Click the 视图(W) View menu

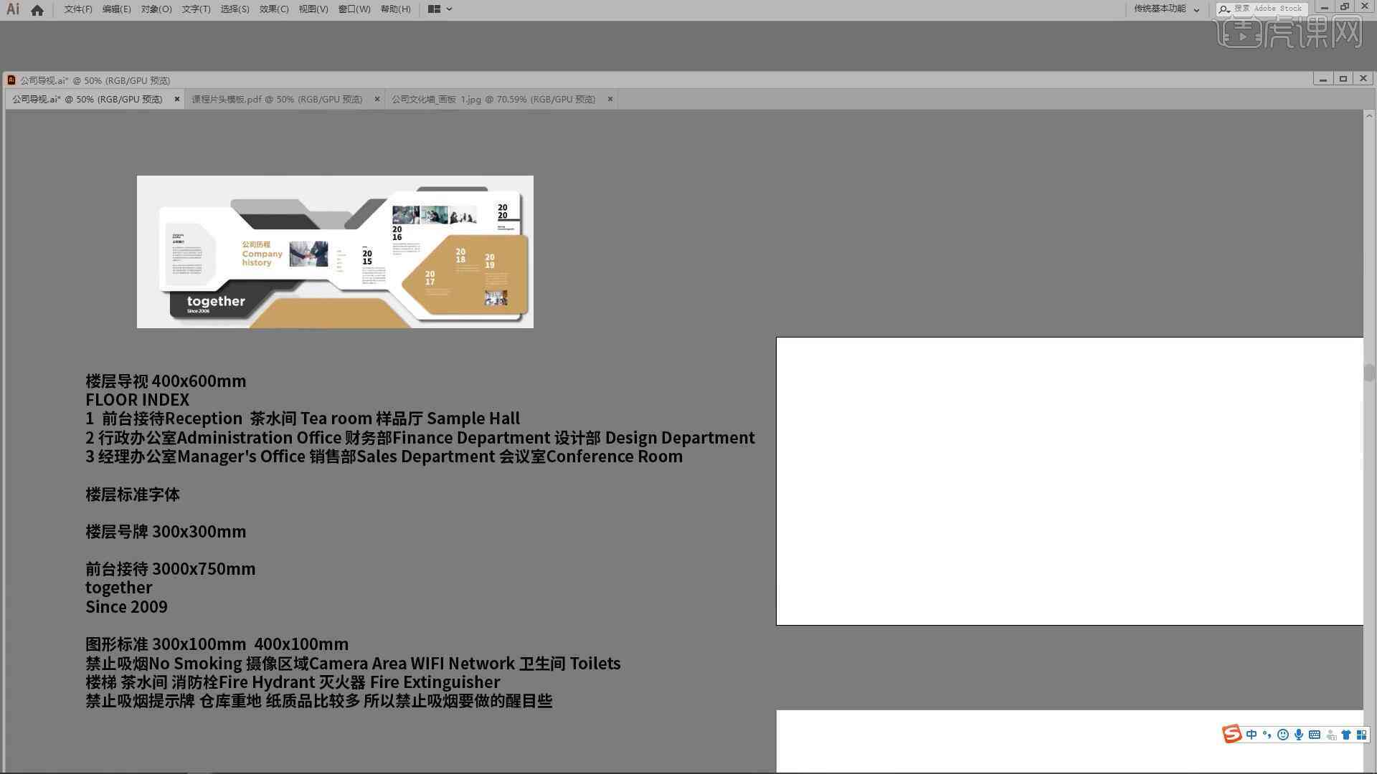(x=312, y=9)
